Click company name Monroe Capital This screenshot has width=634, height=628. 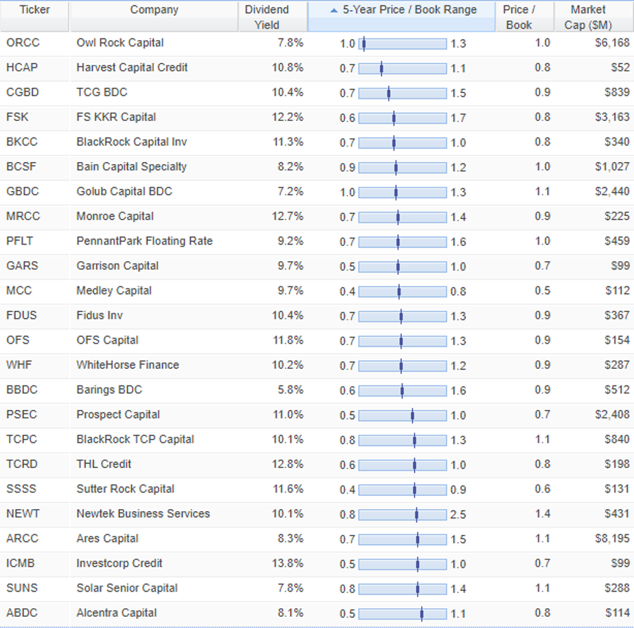(x=115, y=216)
